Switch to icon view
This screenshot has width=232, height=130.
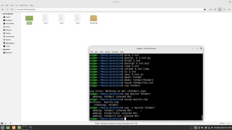tap(220, 9)
